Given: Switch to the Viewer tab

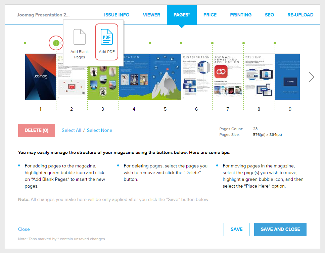Looking at the screenshot, I should click(x=151, y=15).
